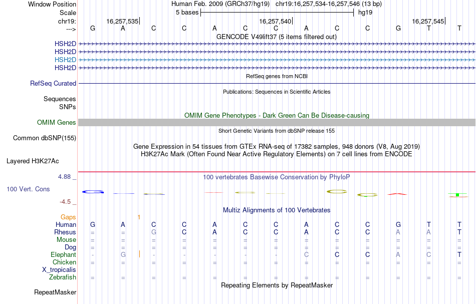Click the gray G in Elephant row
Viewport: 476px width, 304px height.
pyautogui.click(x=123, y=254)
